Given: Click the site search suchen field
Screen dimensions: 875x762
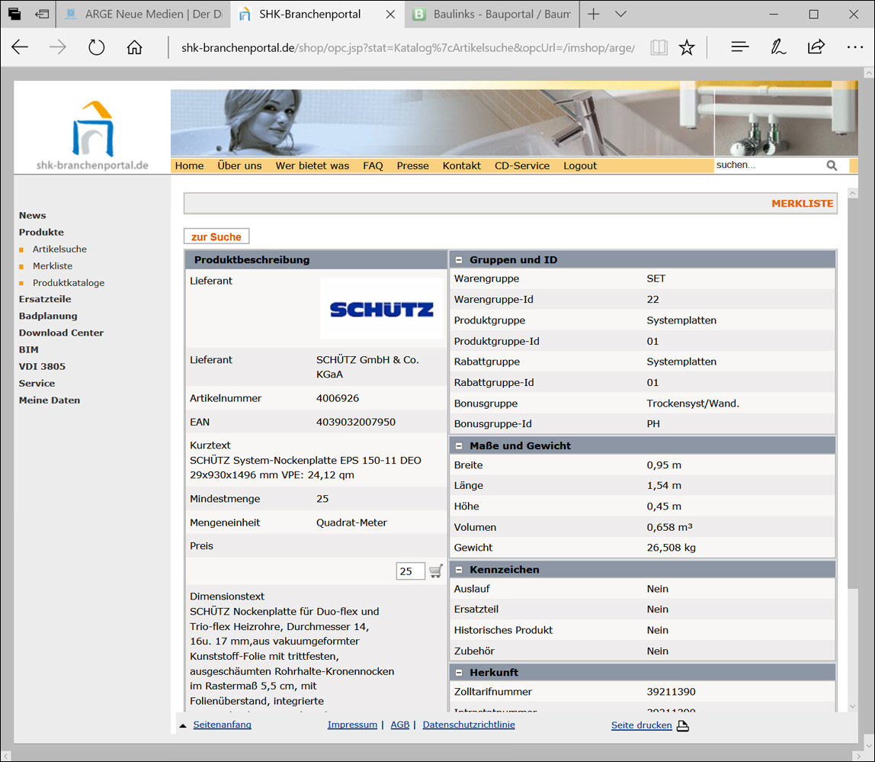Looking at the screenshot, I should 769,166.
